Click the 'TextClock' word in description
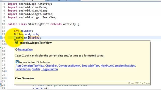This screenshot has width=161, height=90. click(22, 56)
